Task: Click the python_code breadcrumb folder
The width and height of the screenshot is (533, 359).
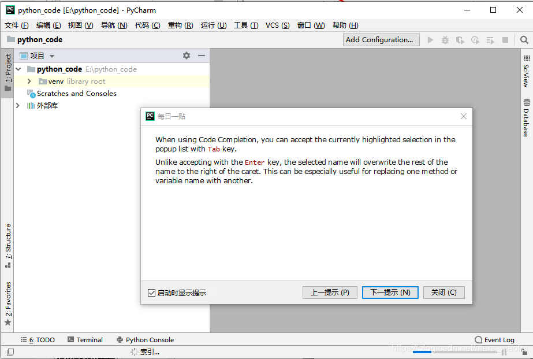Action: 35,39
